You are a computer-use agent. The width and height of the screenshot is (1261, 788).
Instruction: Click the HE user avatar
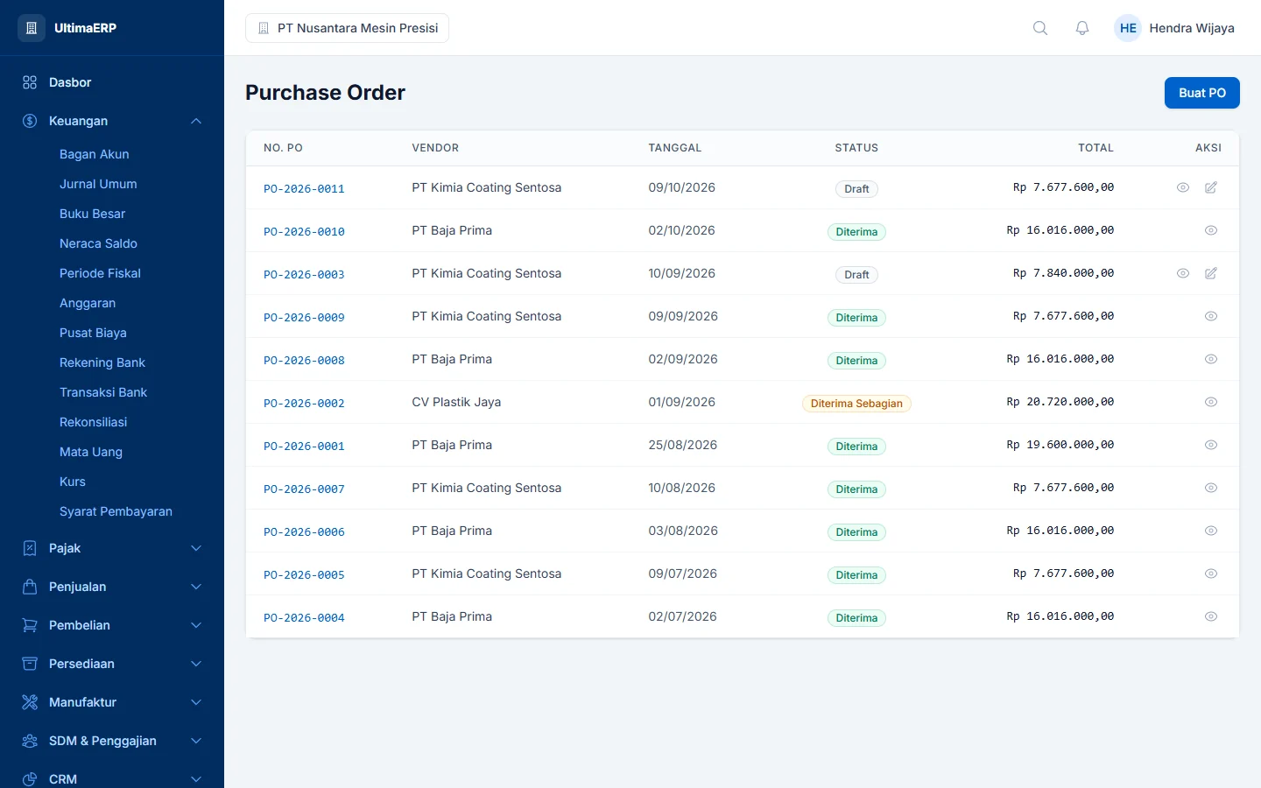click(1128, 28)
